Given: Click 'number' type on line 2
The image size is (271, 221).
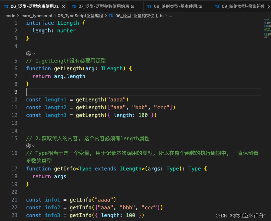Looking at the screenshot, I should pos(66,30).
